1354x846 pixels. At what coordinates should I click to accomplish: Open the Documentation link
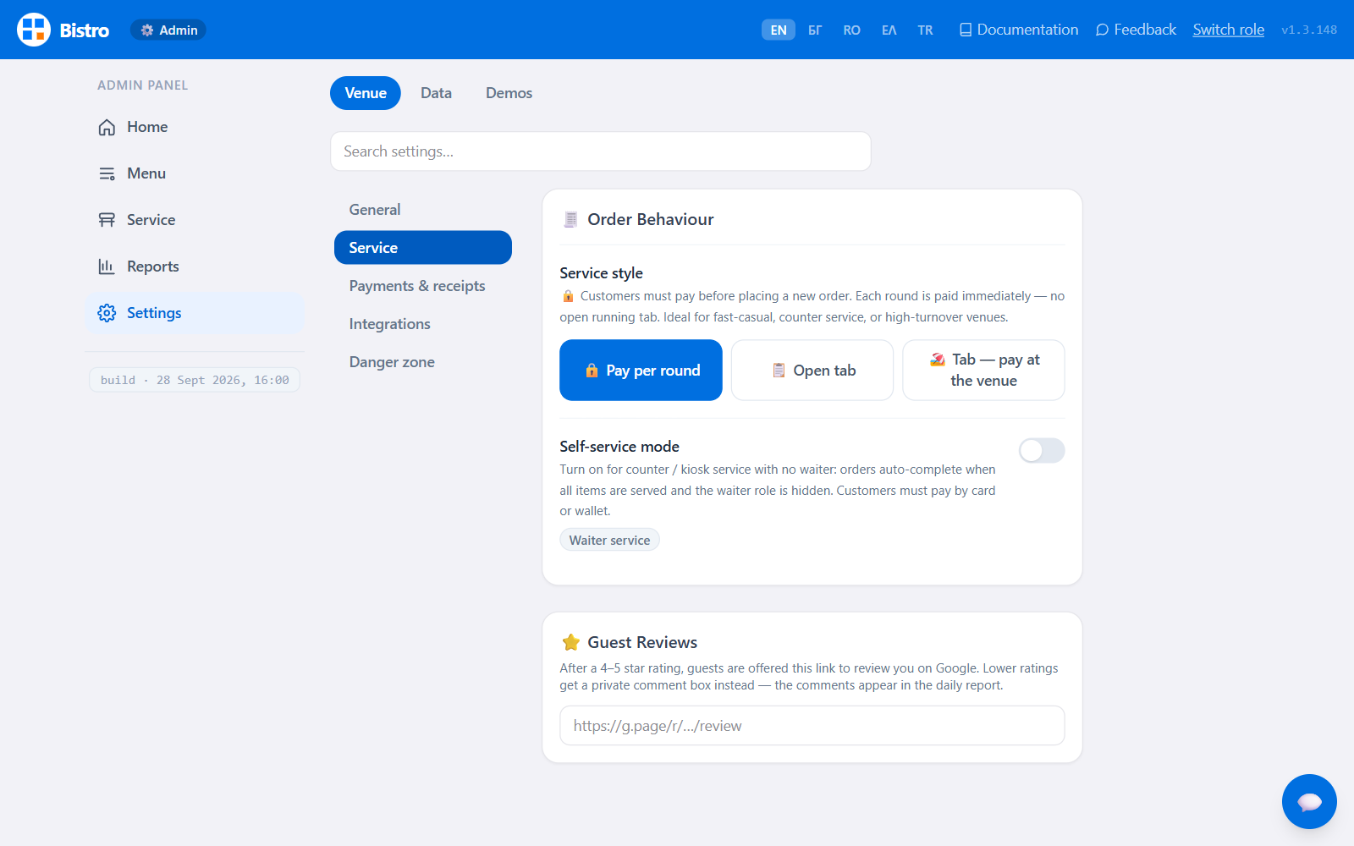tap(1019, 30)
